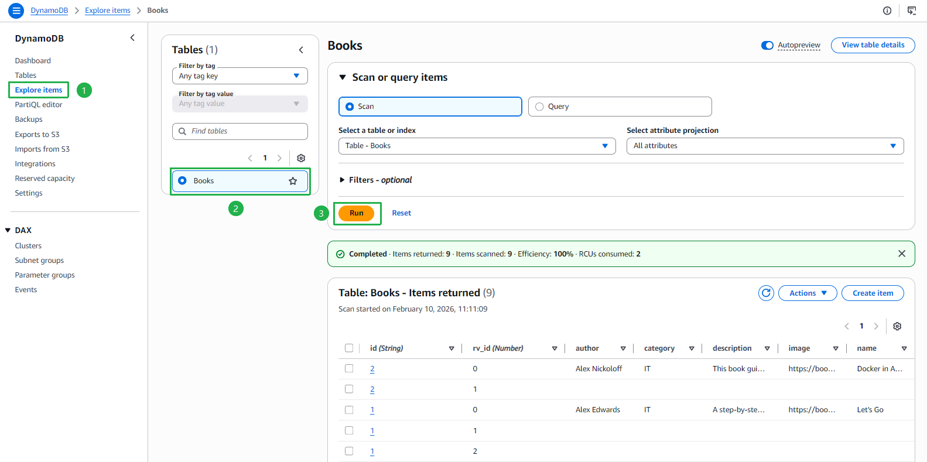Open Events in the sidebar
927x462 pixels.
[26, 290]
